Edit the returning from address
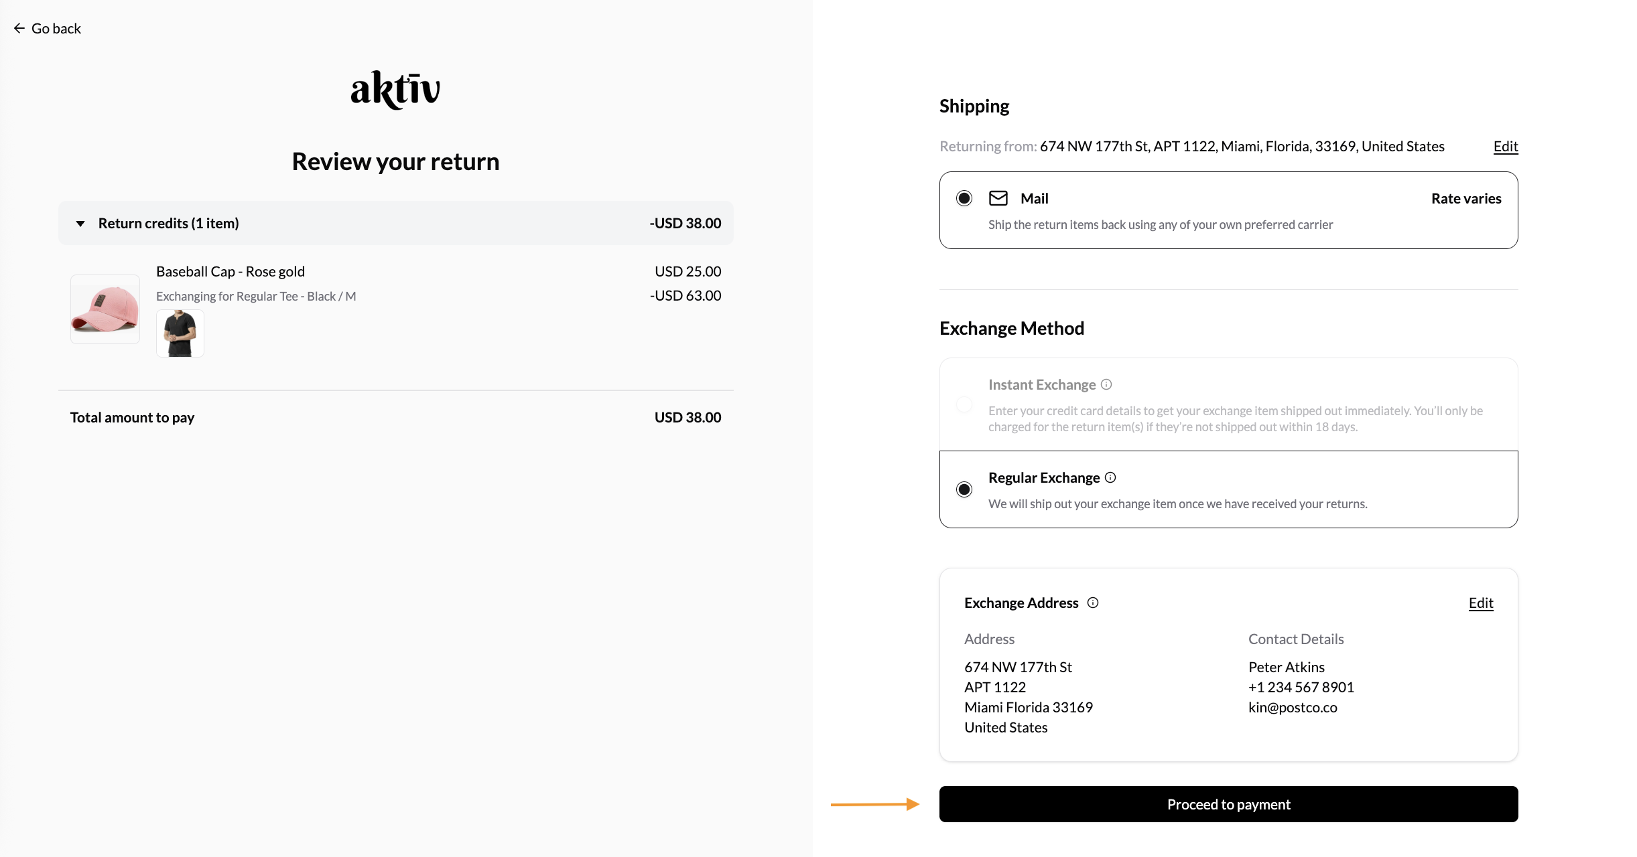1637x857 pixels. click(1506, 146)
